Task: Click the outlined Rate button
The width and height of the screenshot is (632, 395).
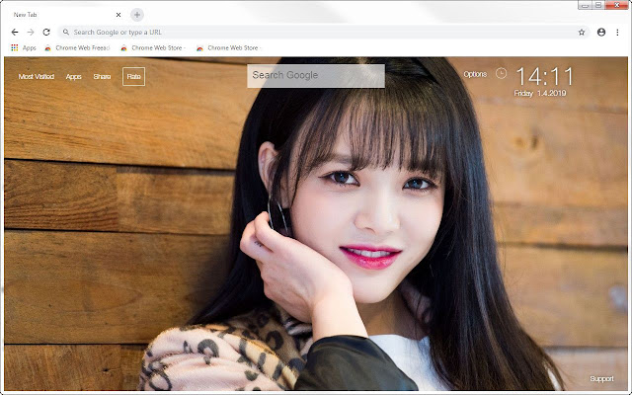Action: click(134, 76)
